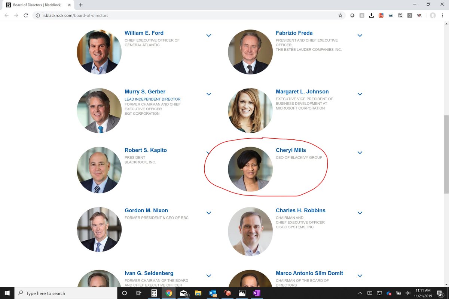
Task: Click the gray G extension icon
Action: coord(410,15)
